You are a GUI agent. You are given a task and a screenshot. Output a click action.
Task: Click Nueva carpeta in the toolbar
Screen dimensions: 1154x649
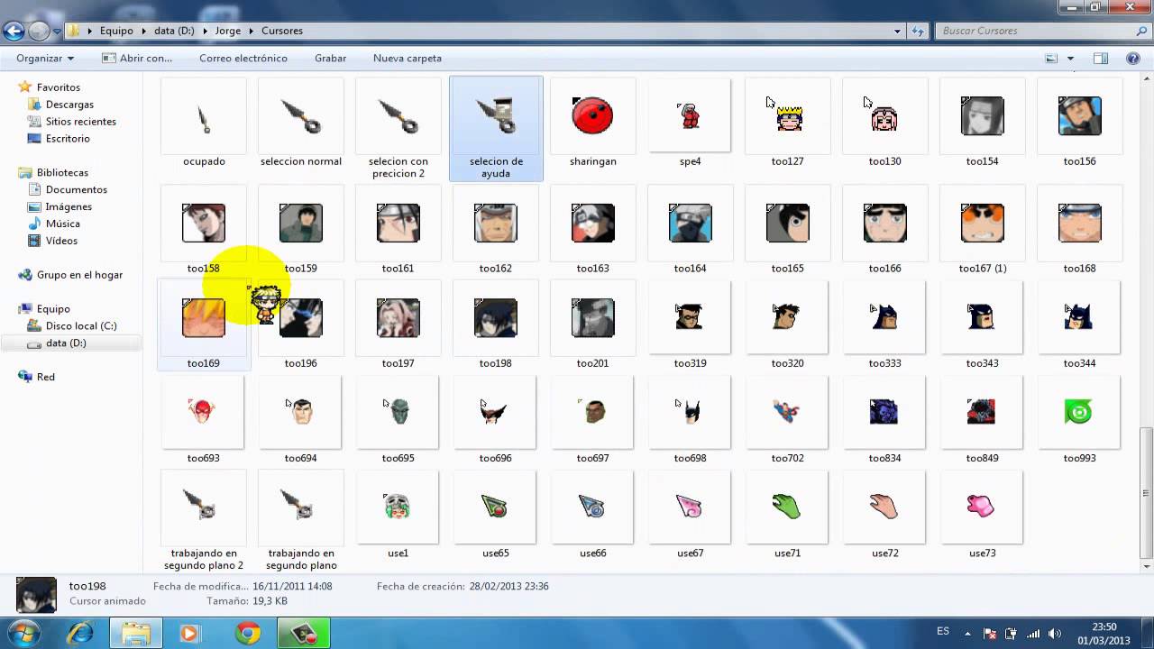tap(408, 58)
